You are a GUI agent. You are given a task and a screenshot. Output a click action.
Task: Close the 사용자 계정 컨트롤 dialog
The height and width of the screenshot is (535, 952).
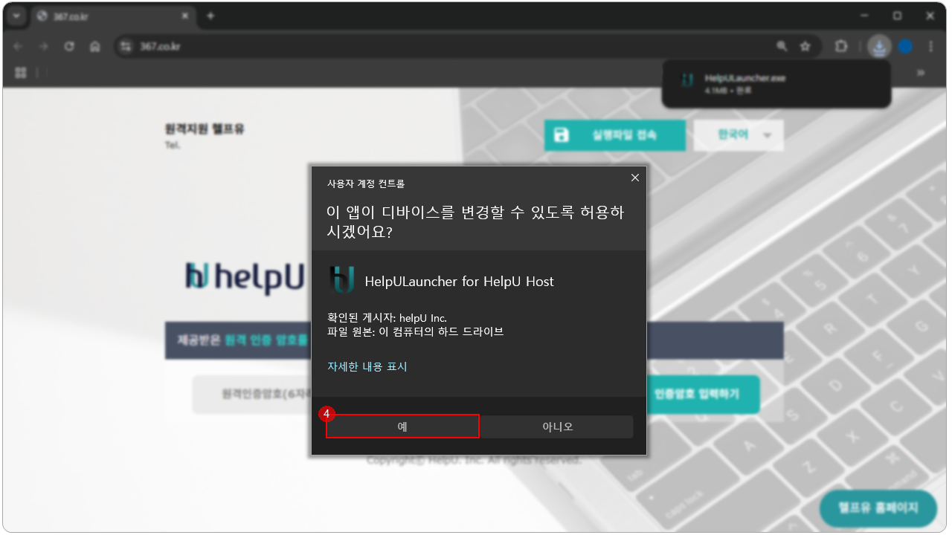634,178
